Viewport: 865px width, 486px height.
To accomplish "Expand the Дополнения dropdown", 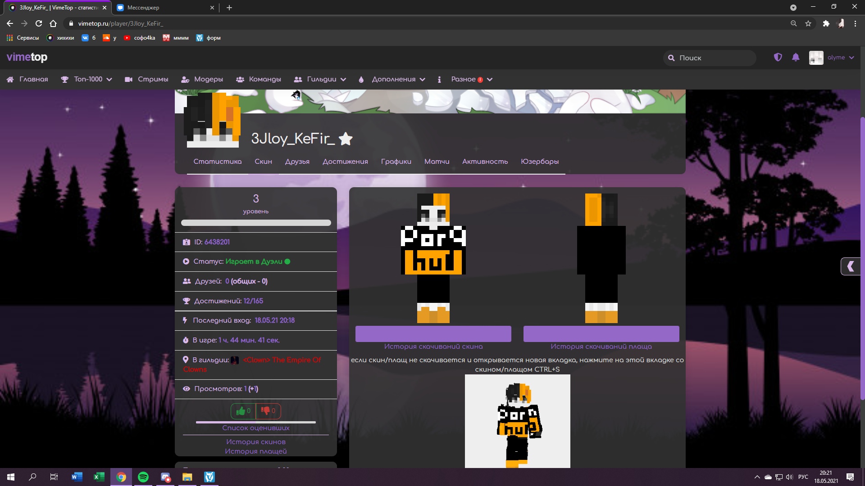I will pos(392,79).
